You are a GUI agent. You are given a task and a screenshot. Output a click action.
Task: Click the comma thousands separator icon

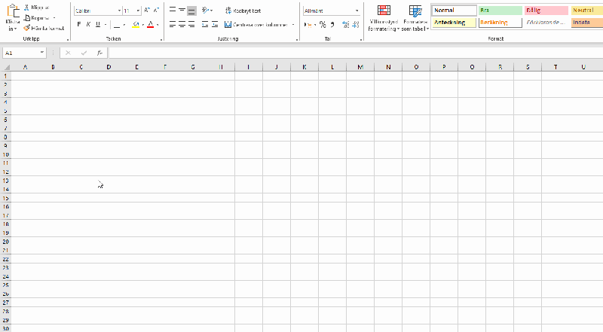(332, 25)
